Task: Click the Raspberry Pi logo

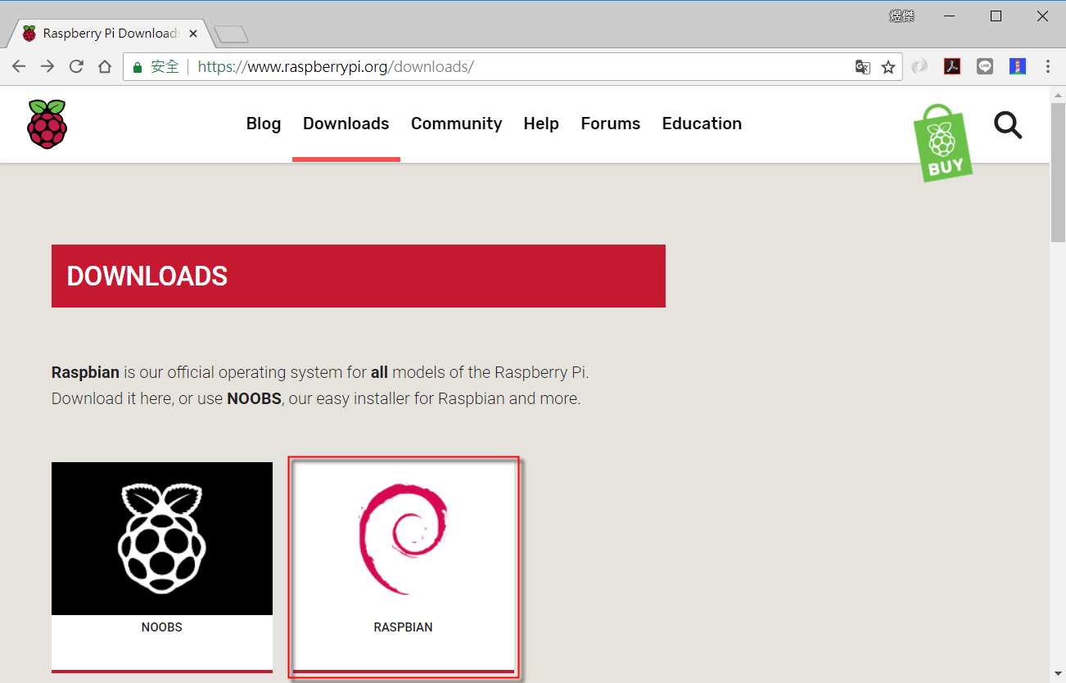Action: (47, 124)
